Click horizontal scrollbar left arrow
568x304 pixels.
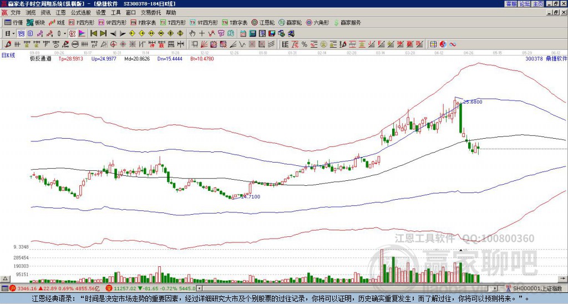200,288
